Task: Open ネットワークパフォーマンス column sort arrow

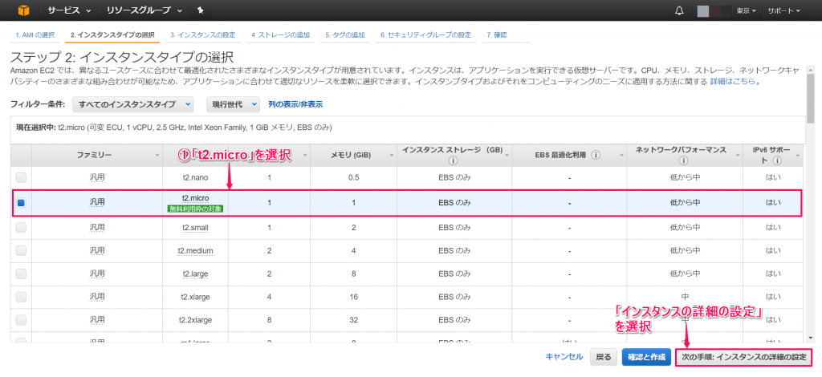Action: coord(737,156)
